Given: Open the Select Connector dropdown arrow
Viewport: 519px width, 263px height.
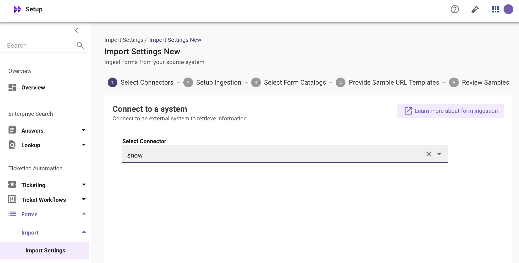Looking at the screenshot, I should click(439, 154).
